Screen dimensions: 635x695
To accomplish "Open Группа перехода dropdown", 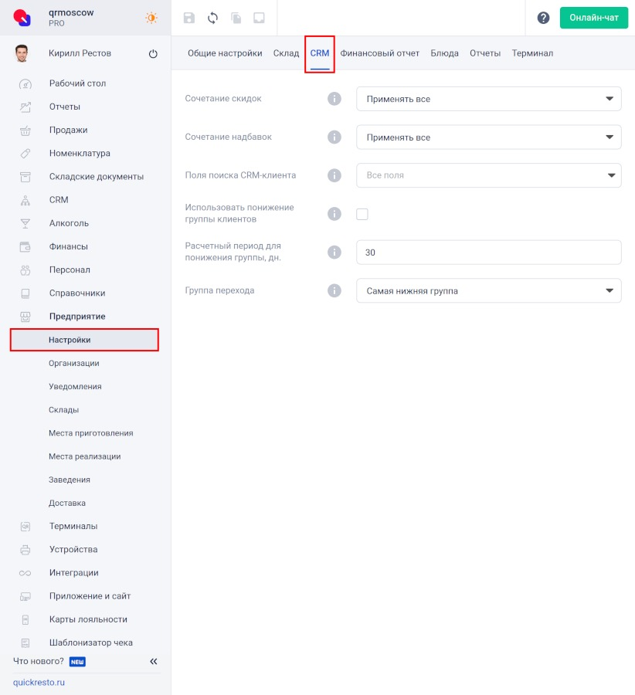I will pyautogui.click(x=489, y=291).
